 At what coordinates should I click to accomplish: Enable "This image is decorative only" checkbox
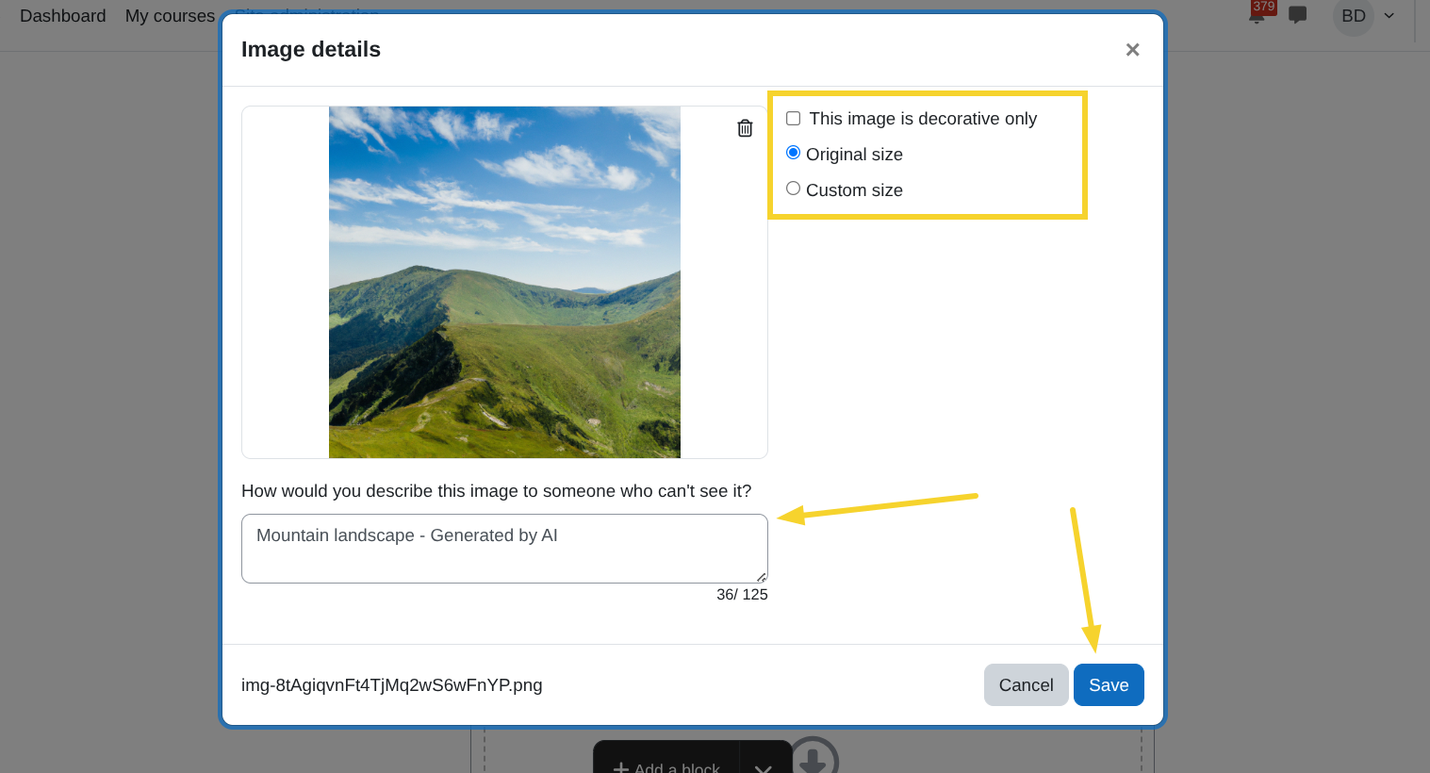pos(794,119)
